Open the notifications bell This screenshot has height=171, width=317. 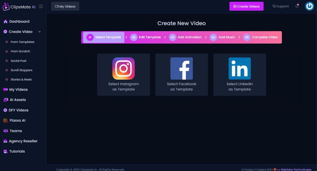(x=297, y=6)
